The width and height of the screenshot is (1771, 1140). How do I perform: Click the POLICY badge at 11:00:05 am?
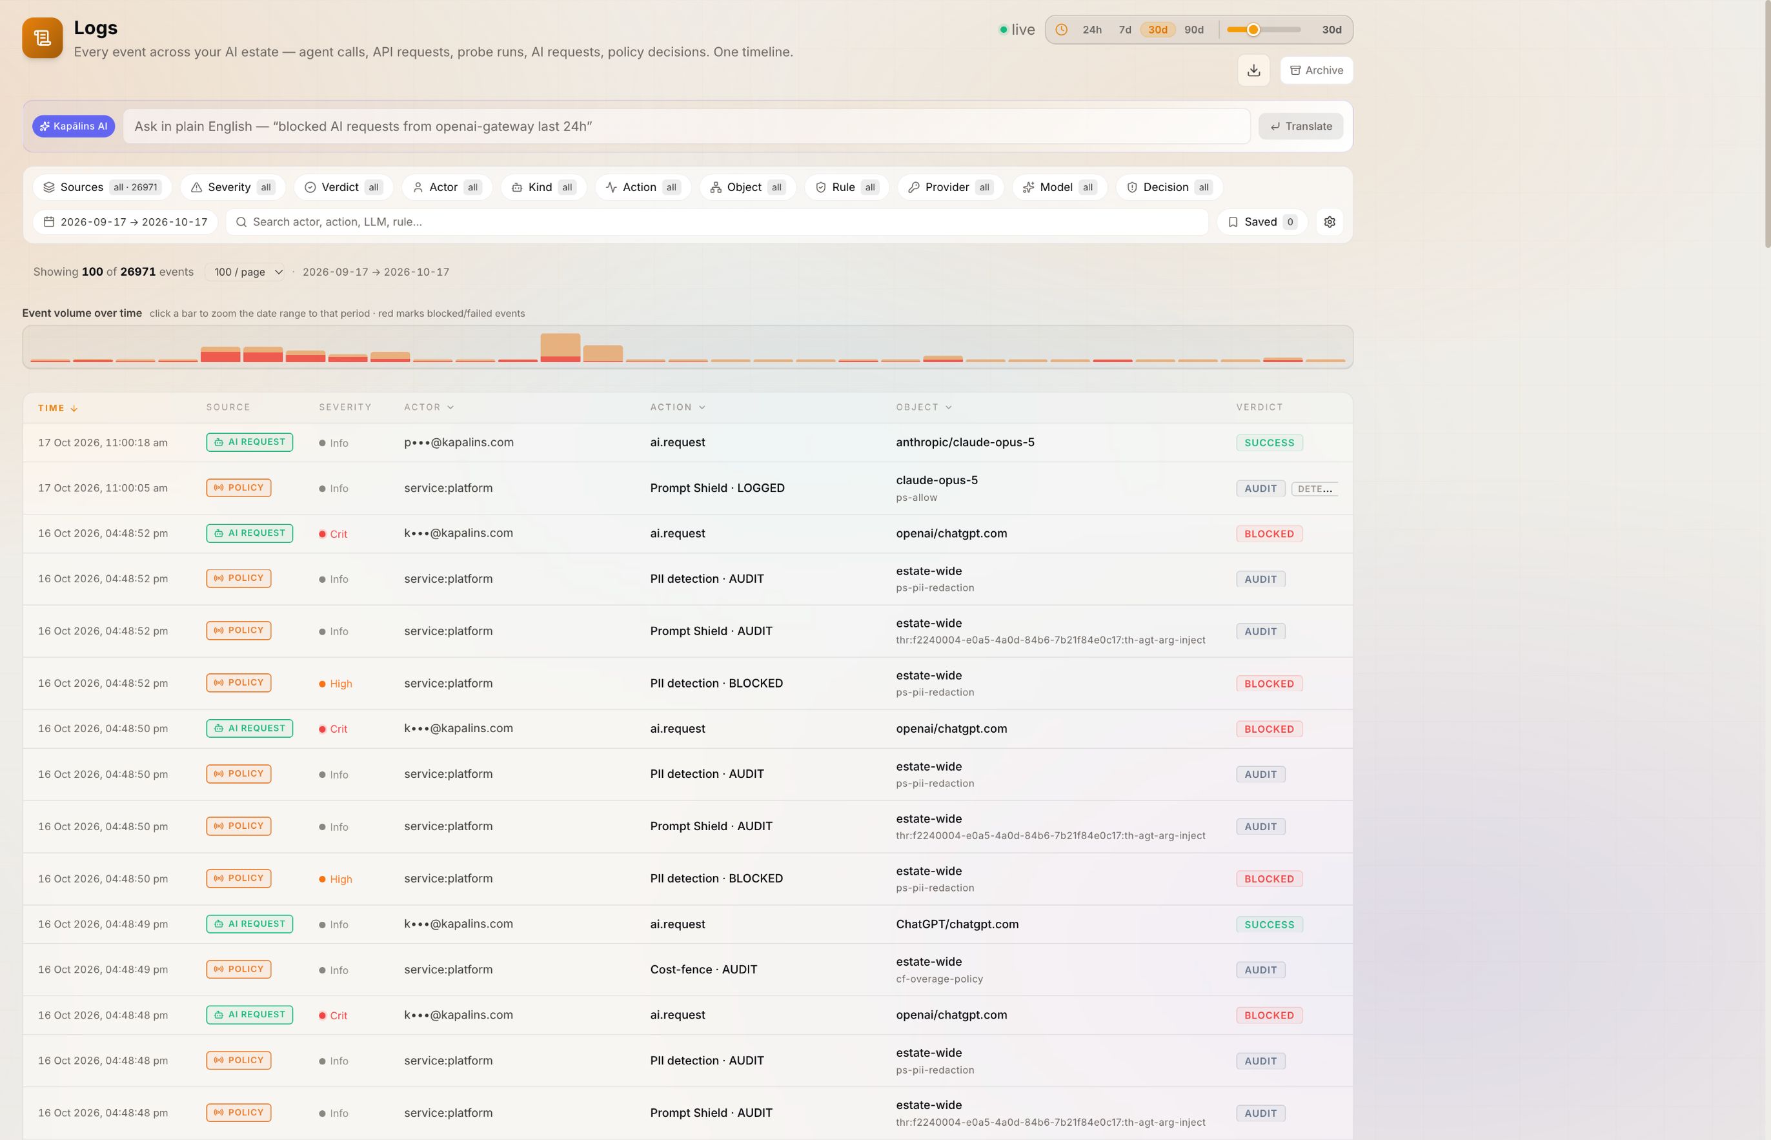coord(238,488)
